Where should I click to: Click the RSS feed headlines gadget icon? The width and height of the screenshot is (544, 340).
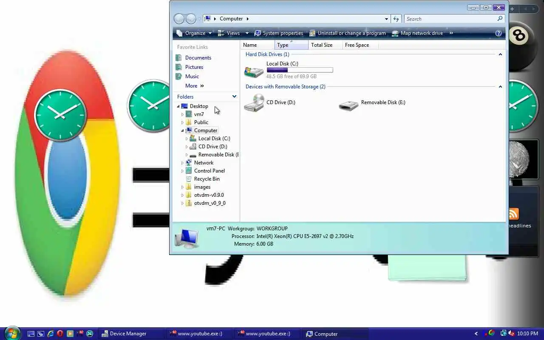(x=513, y=214)
